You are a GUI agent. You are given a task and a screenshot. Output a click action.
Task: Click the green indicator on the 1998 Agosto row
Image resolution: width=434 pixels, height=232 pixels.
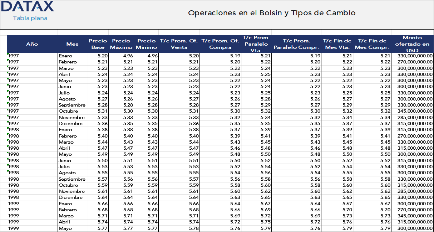9,171
